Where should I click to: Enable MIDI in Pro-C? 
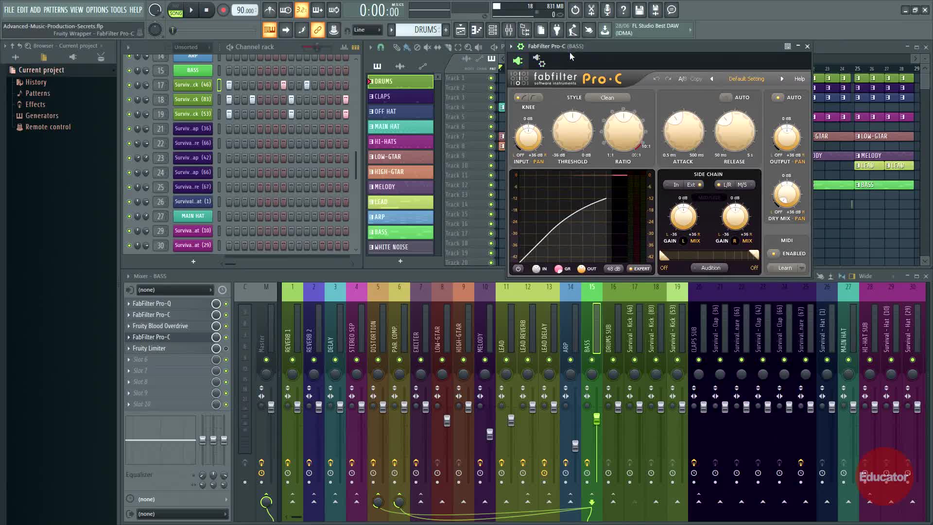(773, 253)
